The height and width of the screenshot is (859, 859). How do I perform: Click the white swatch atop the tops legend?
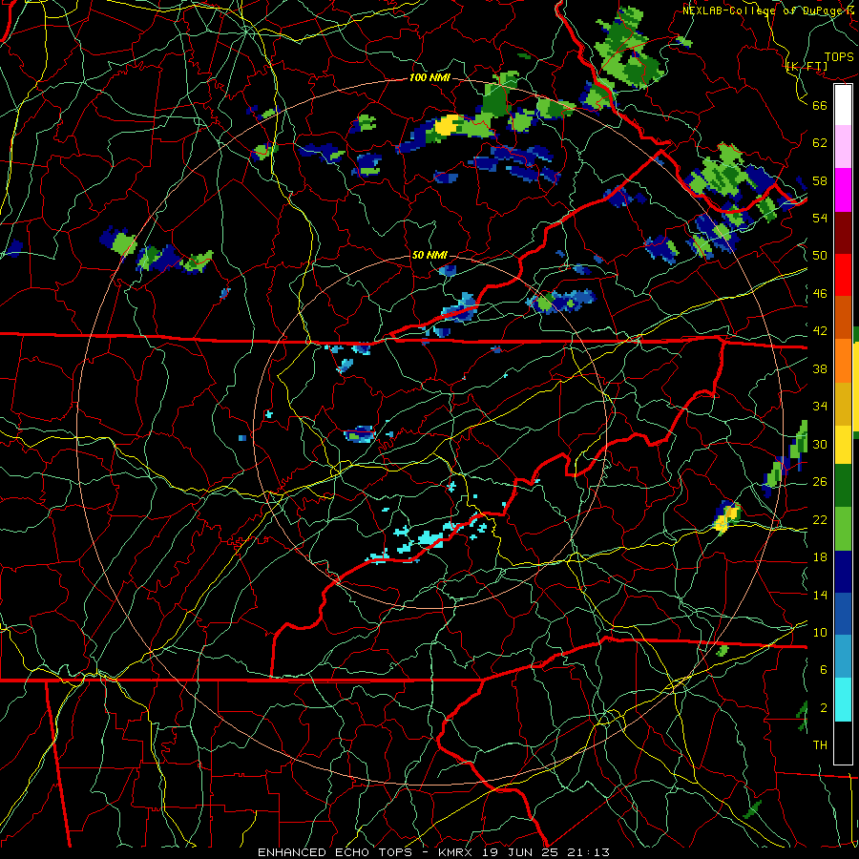coord(843,105)
